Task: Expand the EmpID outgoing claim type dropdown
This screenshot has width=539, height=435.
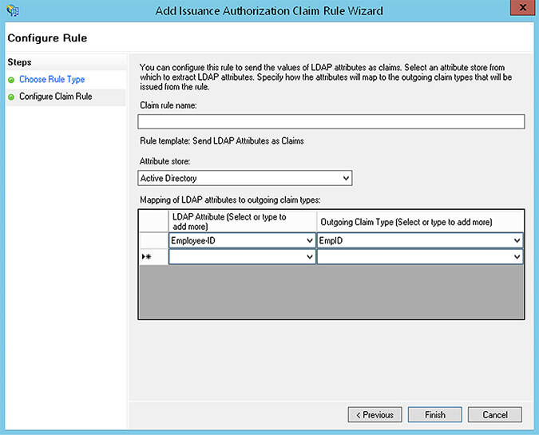Action: 517,240
